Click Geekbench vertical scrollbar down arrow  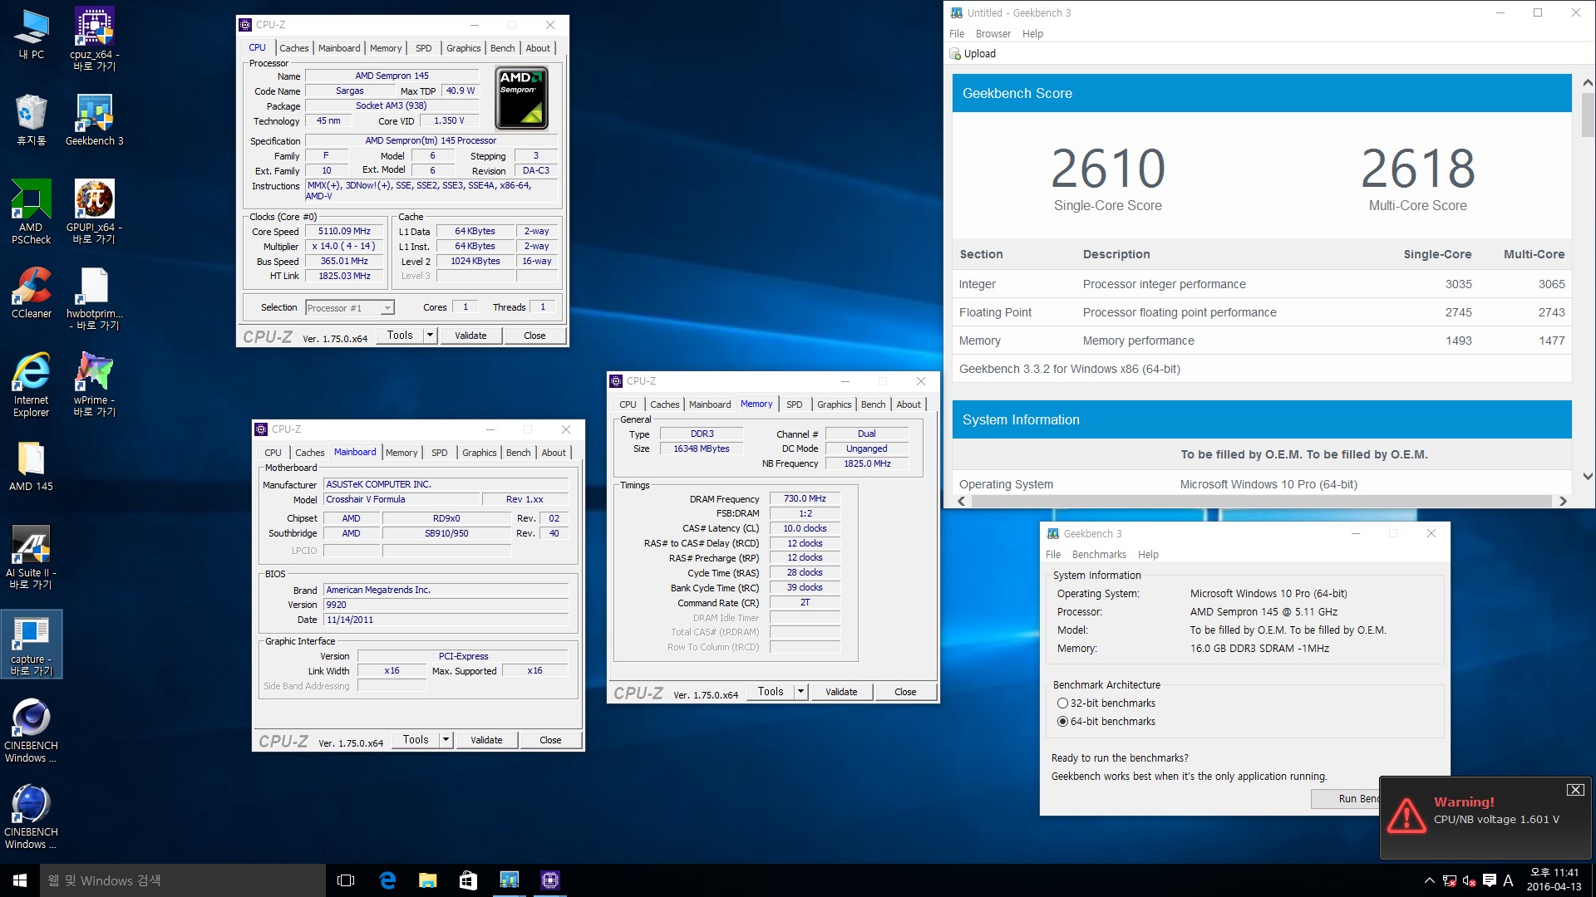click(1588, 477)
